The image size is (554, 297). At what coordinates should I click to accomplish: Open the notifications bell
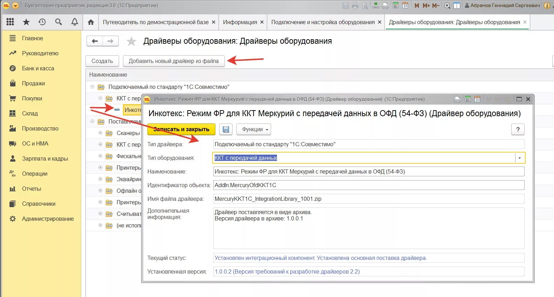[75, 22]
